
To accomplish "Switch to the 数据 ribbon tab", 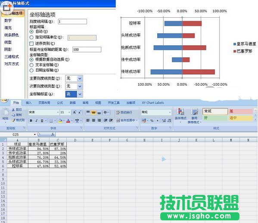I will [x=72, y=103].
